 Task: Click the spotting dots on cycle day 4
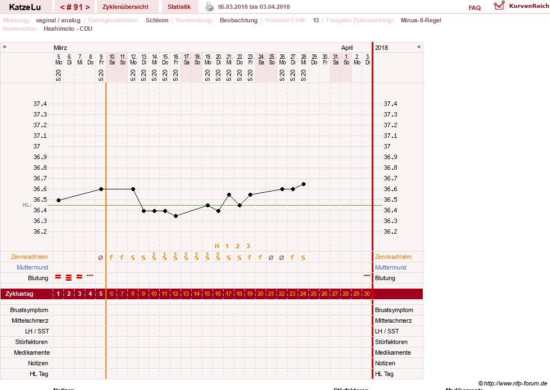click(x=90, y=275)
